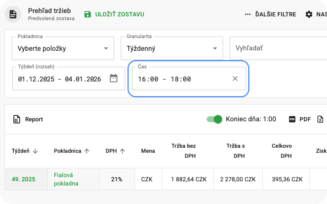The height and width of the screenshot is (204, 327).
Task: Click the Vyhľadať search field
Action: 277,48
